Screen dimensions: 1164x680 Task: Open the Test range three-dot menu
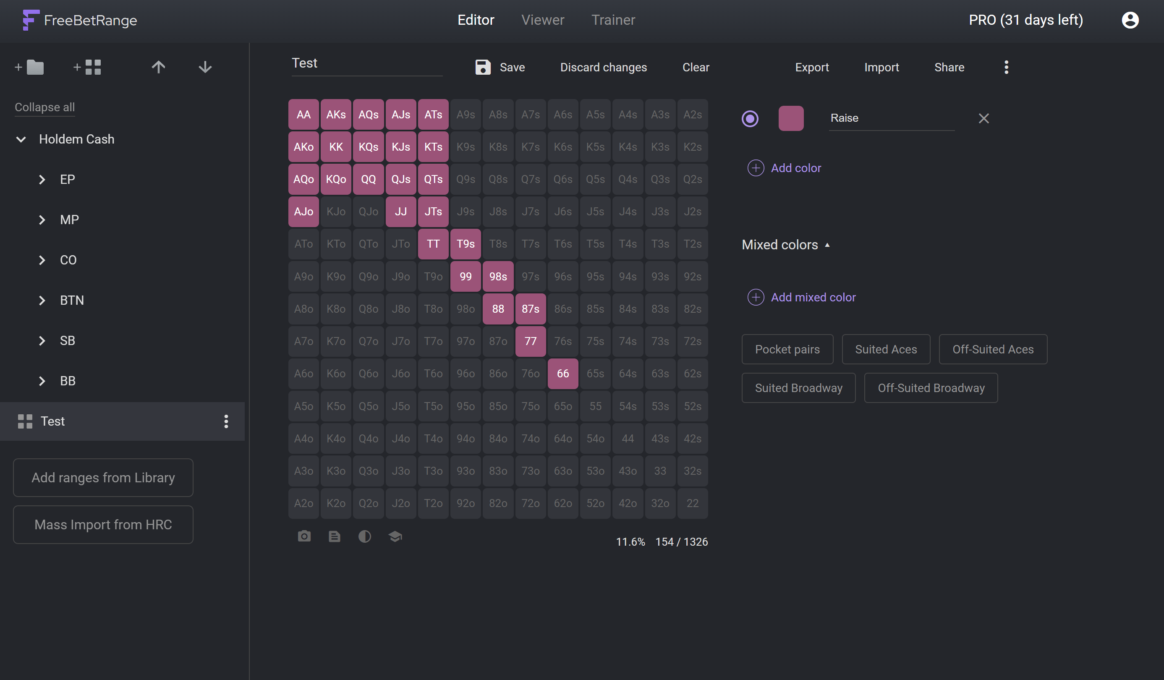226,421
